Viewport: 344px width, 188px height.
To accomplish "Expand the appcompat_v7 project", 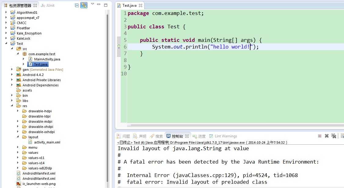I will click(6, 17).
